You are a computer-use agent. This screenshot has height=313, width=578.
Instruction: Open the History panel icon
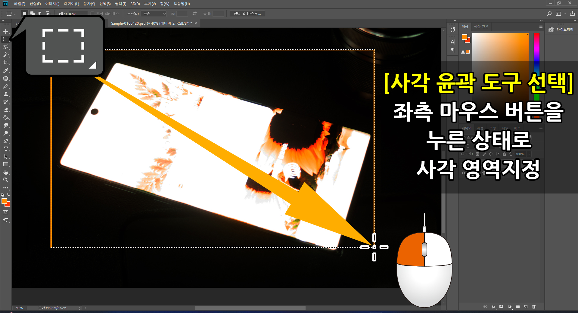coord(452,29)
